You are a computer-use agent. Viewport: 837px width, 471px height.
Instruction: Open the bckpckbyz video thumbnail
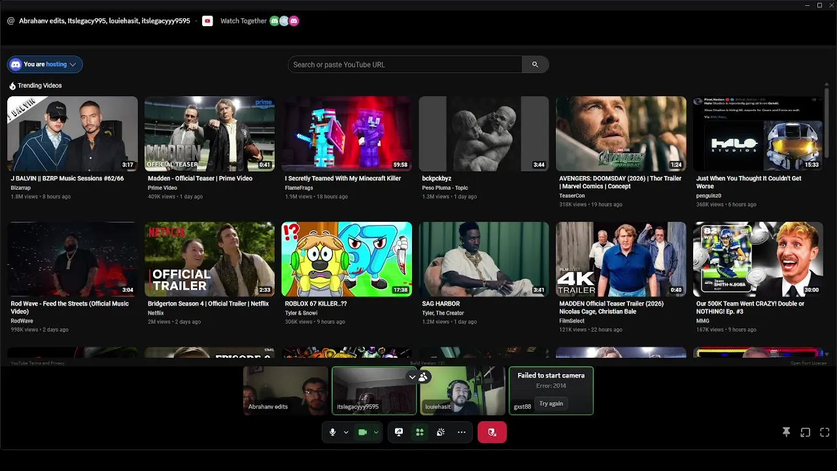coord(484,134)
